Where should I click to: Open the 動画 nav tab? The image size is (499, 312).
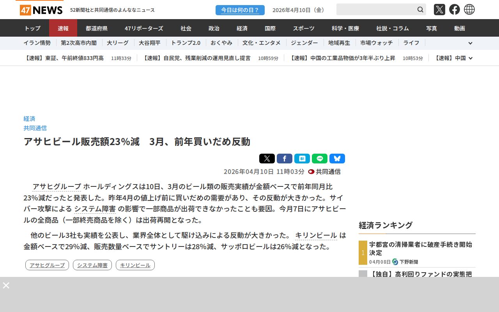(x=460, y=28)
